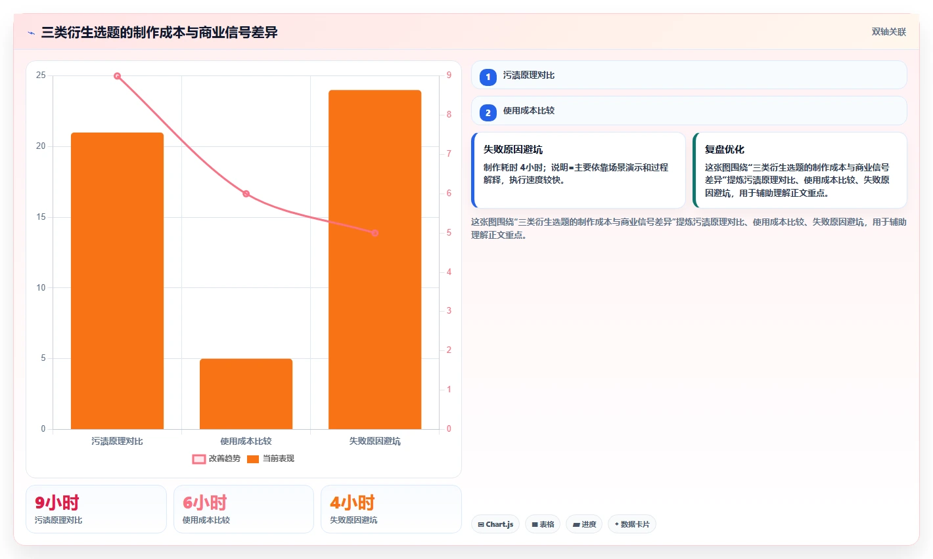Open the 失败原因避坑 card
933x559 pixels.
coord(578,170)
